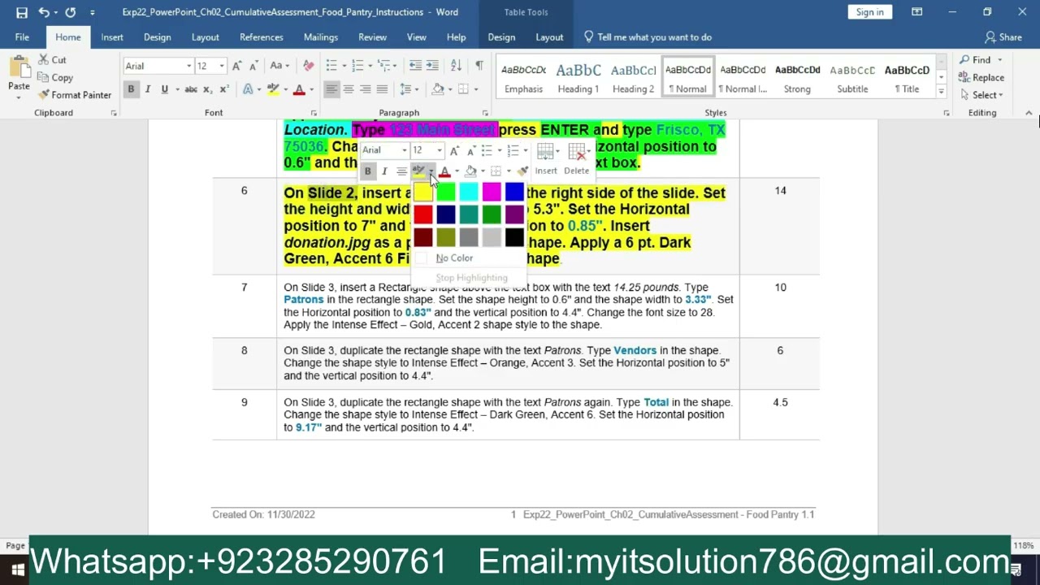The width and height of the screenshot is (1040, 585).
Task: Click the Copy command
Action: 55,77
